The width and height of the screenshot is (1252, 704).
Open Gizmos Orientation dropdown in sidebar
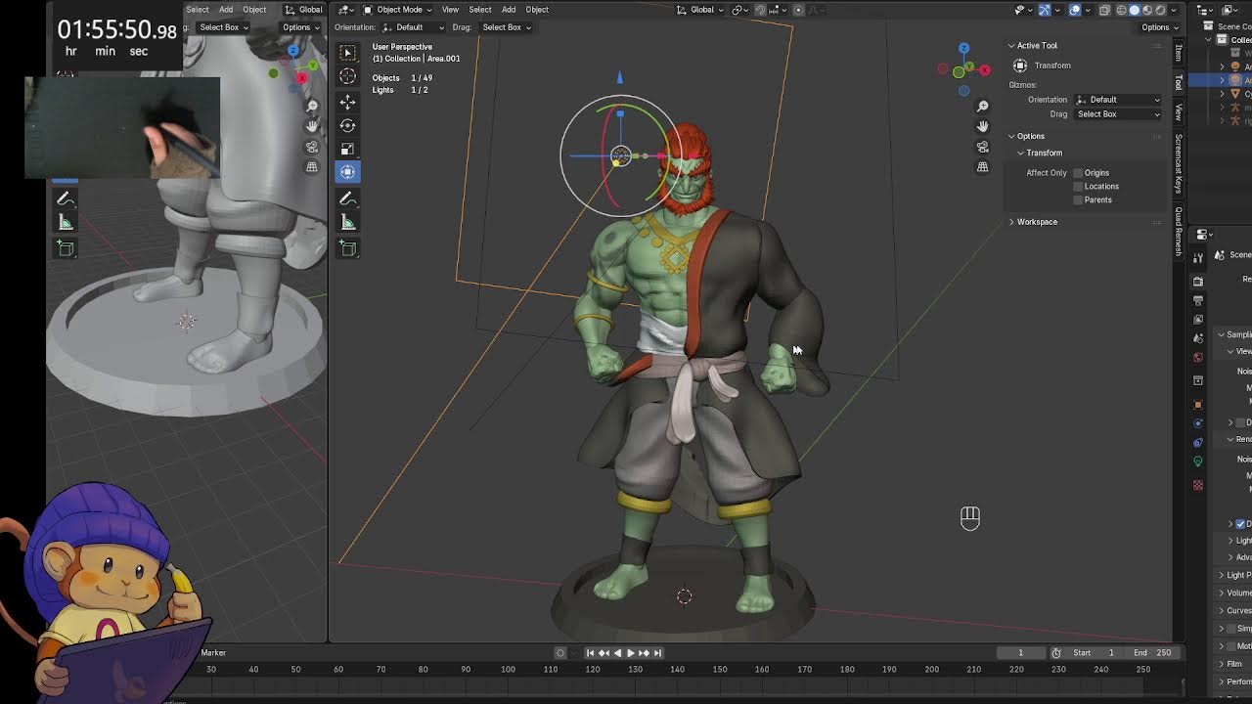[x=1118, y=100]
